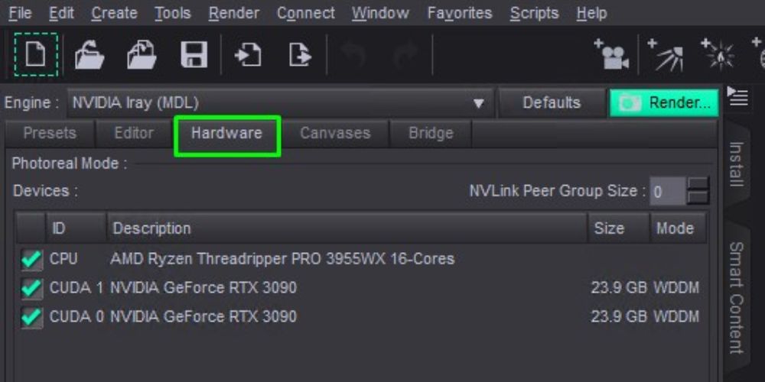Open the File menu
Viewport: 765px width, 382px height.
(x=21, y=13)
